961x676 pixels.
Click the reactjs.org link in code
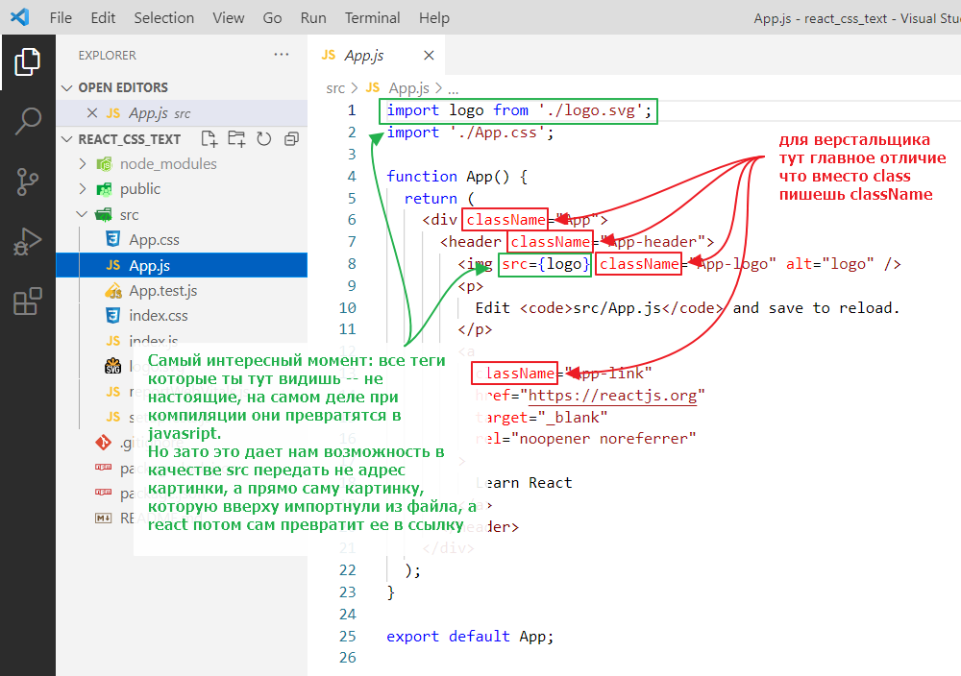[612, 396]
